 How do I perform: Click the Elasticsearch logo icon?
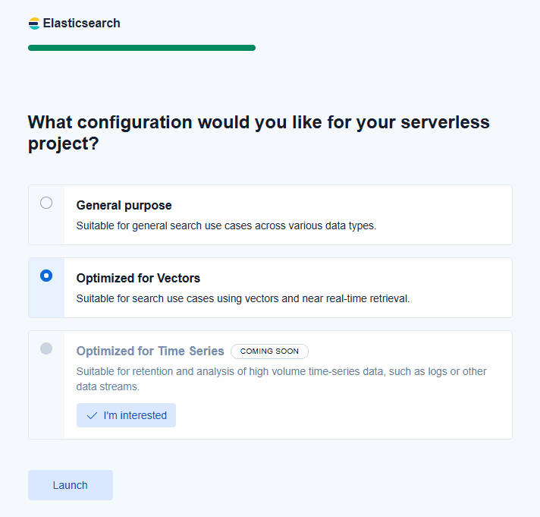(x=34, y=24)
